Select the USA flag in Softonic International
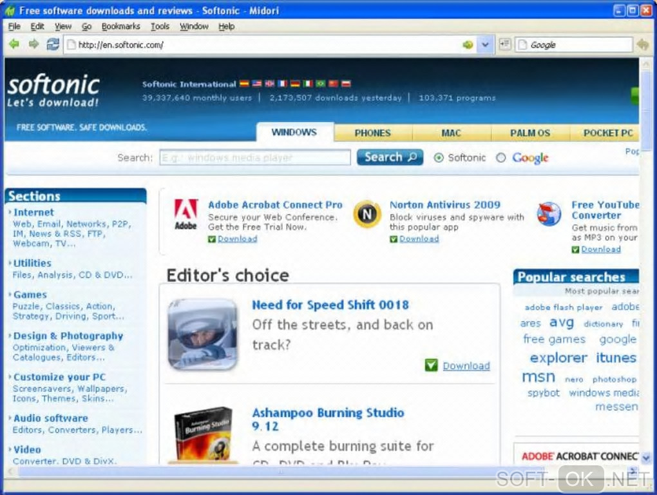 (x=257, y=84)
